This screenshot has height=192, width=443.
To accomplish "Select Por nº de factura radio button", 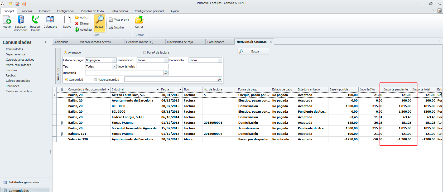I will 145,52.
